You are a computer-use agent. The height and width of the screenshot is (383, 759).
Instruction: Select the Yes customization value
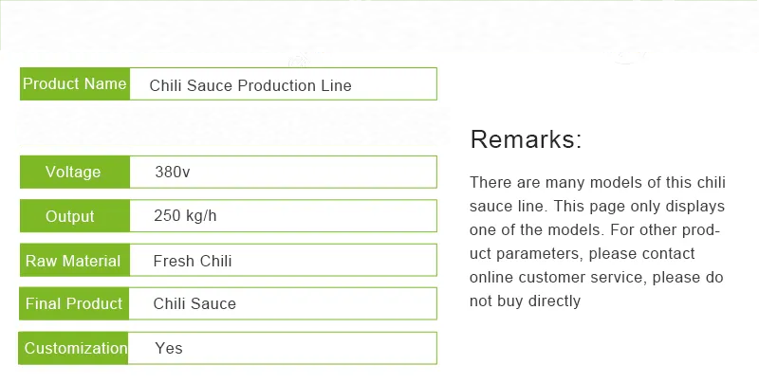169,348
